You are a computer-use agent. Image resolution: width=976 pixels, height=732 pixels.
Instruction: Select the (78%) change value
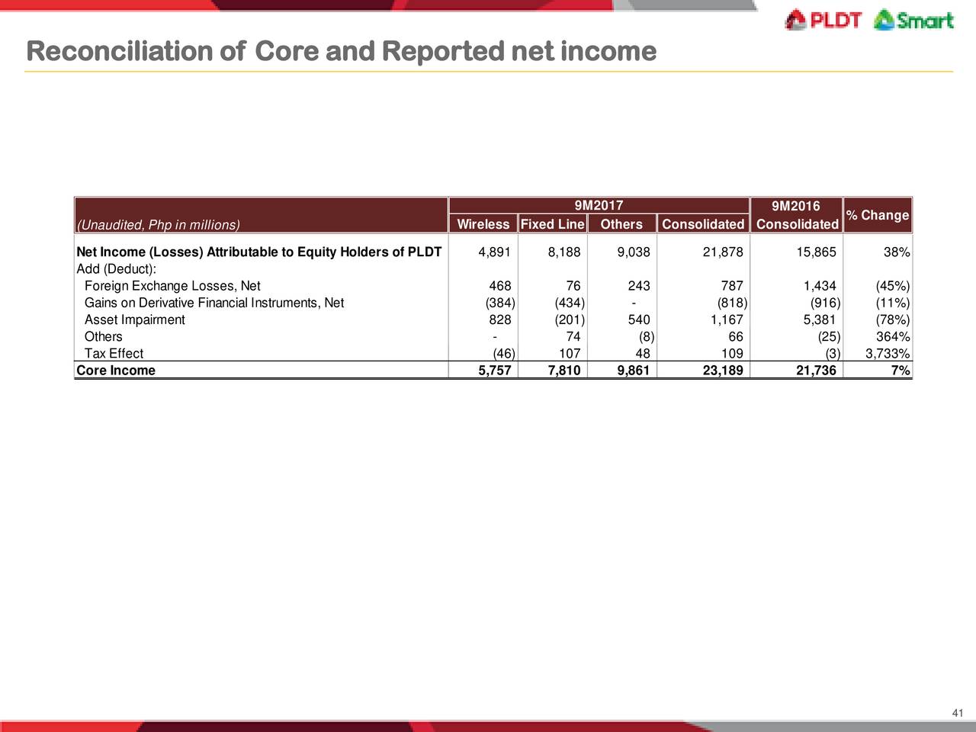point(893,319)
